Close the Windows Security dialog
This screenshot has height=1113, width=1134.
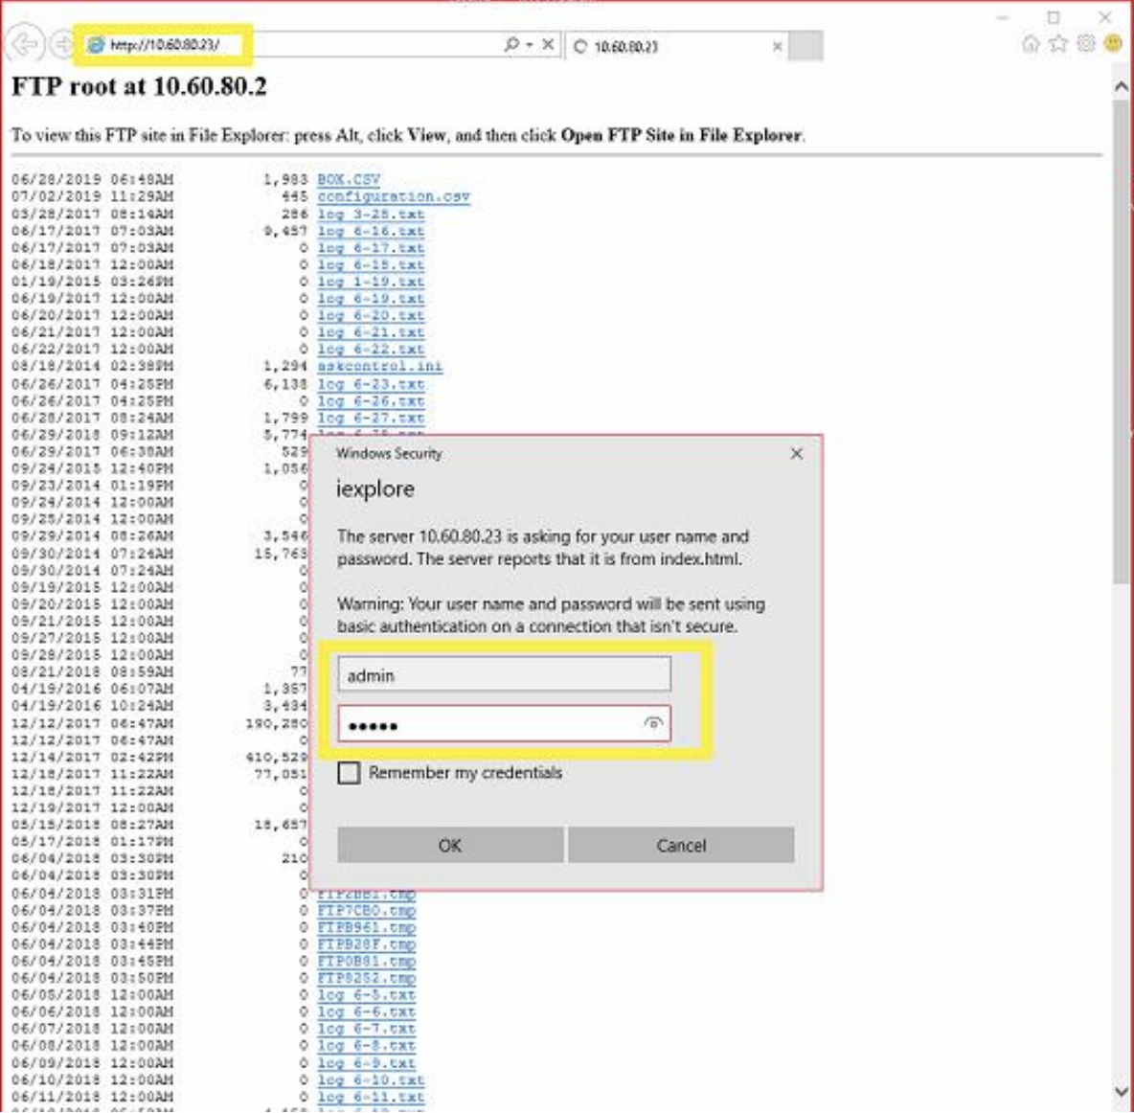pyautogui.click(x=796, y=454)
